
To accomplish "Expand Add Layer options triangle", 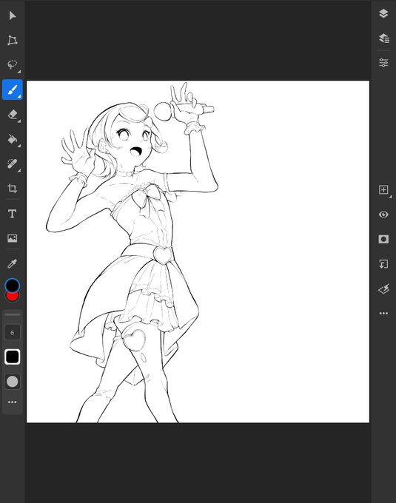I will click(391, 196).
